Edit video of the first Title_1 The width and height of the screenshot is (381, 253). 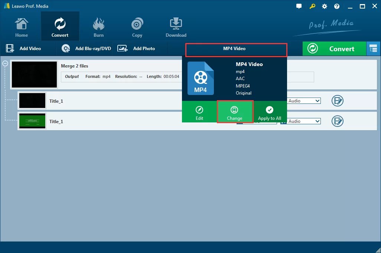pyautogui.click(x=337, y=101)
